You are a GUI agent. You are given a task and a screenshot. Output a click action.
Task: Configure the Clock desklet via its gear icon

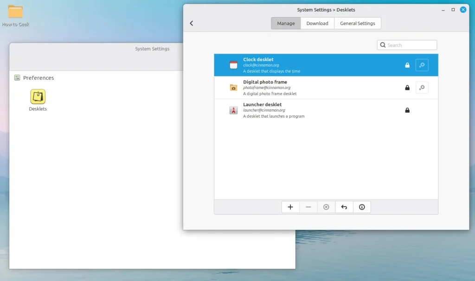click(422, 65)
